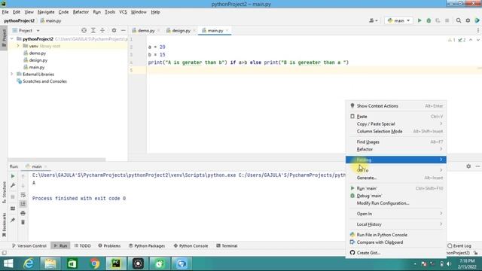The height and width of the screenshot is (271, 482).
Task: Open main.py in Project tree
Action: 37,67
